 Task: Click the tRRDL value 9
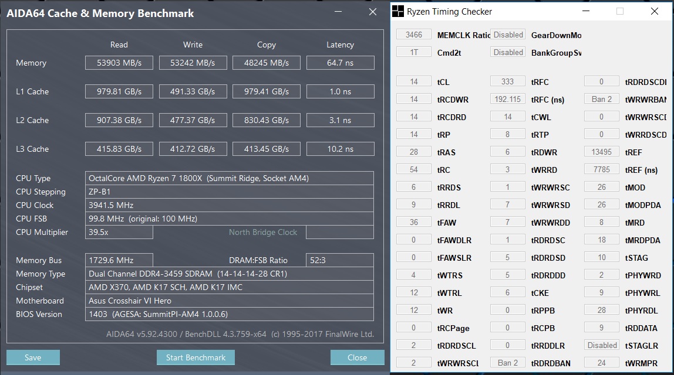[x=413, y=204]
